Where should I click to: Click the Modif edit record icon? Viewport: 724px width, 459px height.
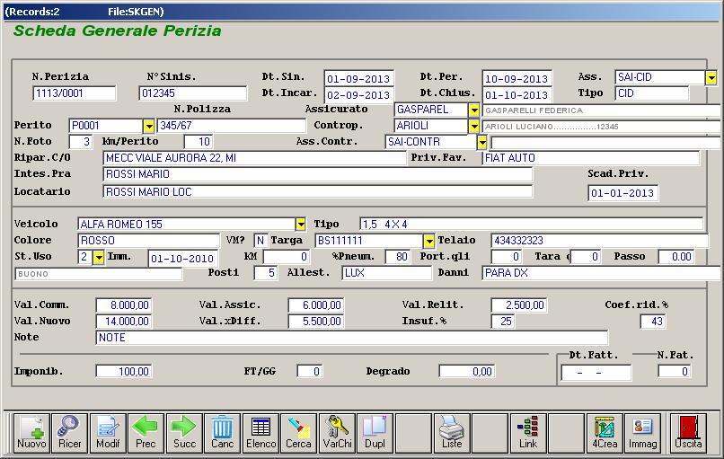tap(108, 432)
